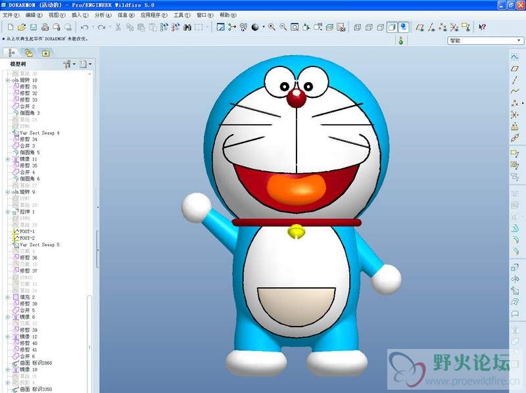Click the datum plane tool right toolbar
Image resolution: width=526 pixels, height=393 pixels.
[x=515, y=69]
